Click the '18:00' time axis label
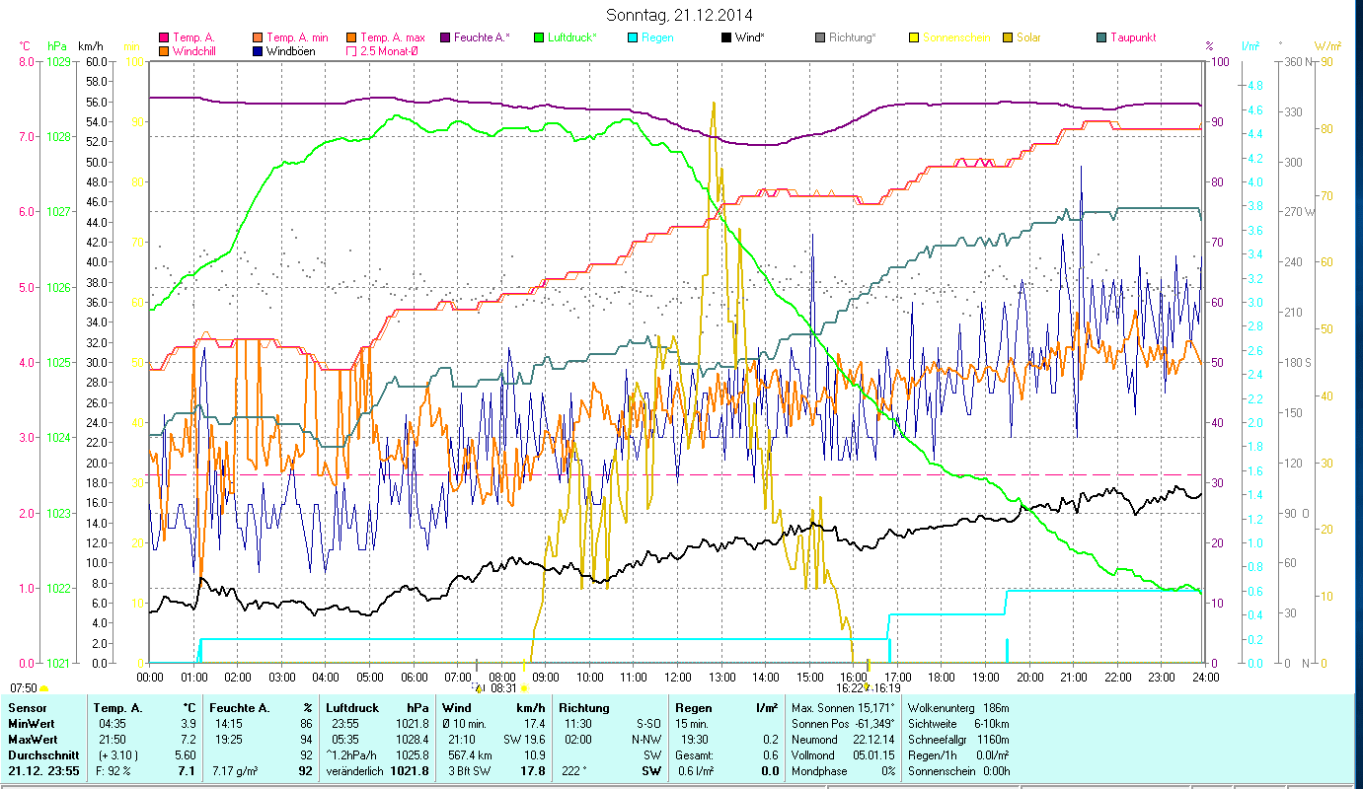Image resolution: width=1363 pixels, height=789 pixels. [x=942, y=678]
